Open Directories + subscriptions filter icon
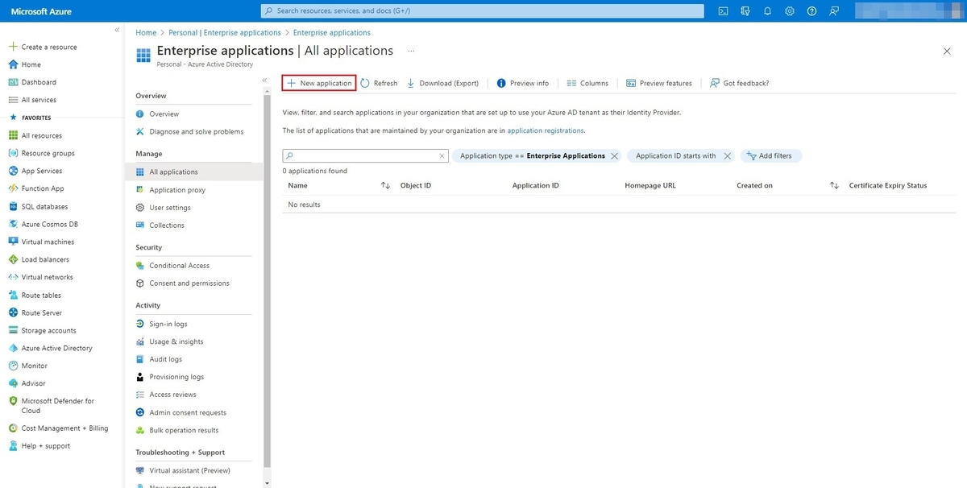 tap(745, 11)
